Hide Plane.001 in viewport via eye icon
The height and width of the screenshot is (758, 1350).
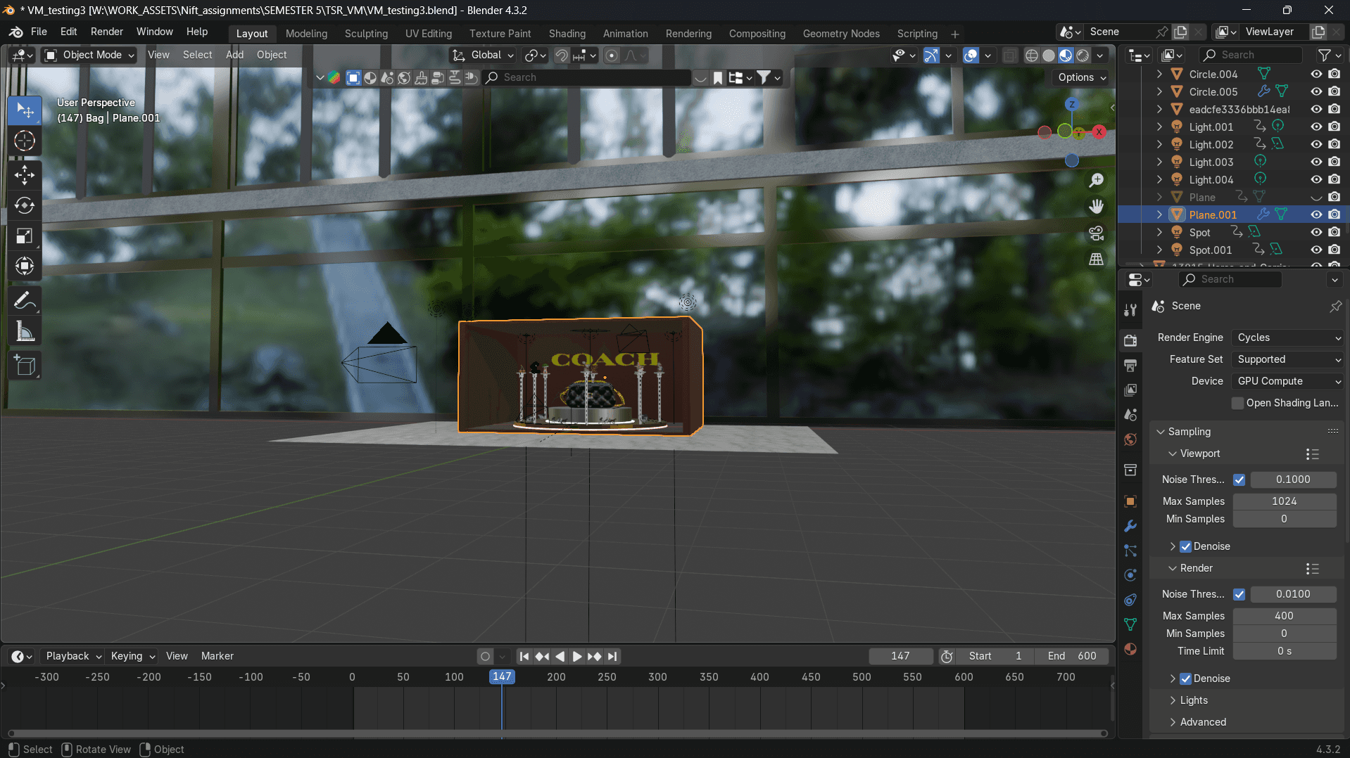[x=1316, y=214]
